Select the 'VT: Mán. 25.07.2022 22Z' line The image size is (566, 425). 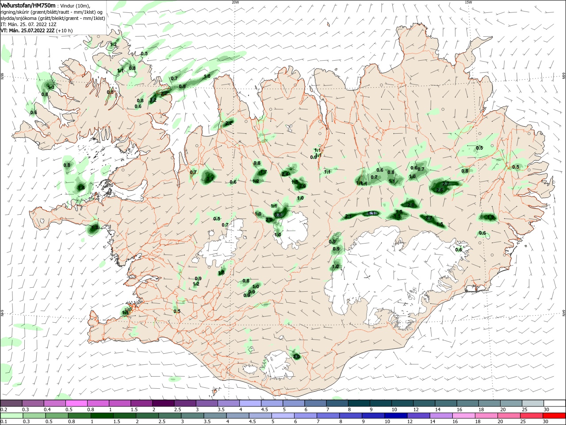[x=27, y=31]
